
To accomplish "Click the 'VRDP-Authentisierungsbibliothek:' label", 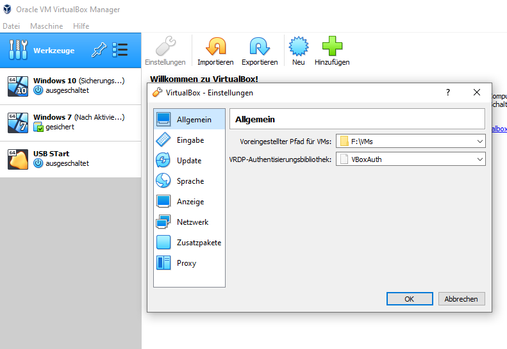I will coord(280,159).
